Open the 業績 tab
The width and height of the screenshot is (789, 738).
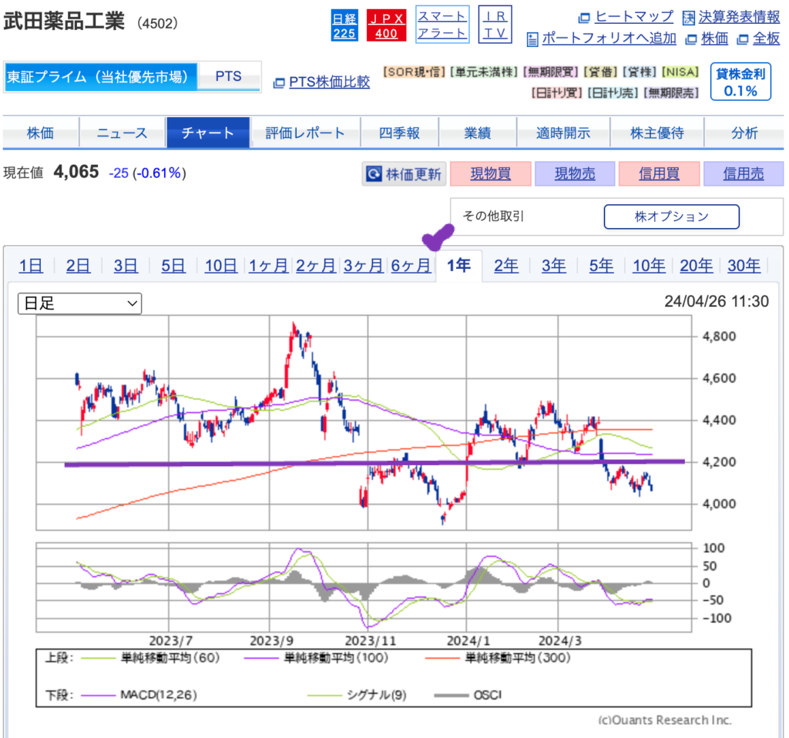pyautogui.click(x=478, y=133)
